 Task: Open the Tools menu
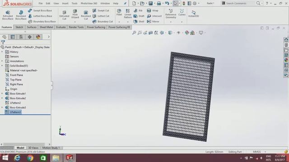coord(75,3)
